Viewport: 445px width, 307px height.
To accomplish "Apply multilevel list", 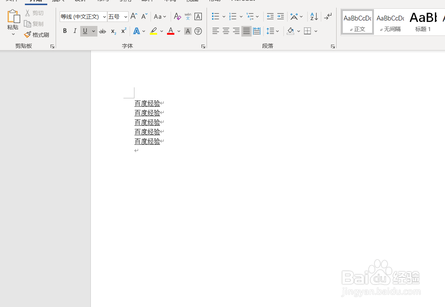I will pos(250,16).
